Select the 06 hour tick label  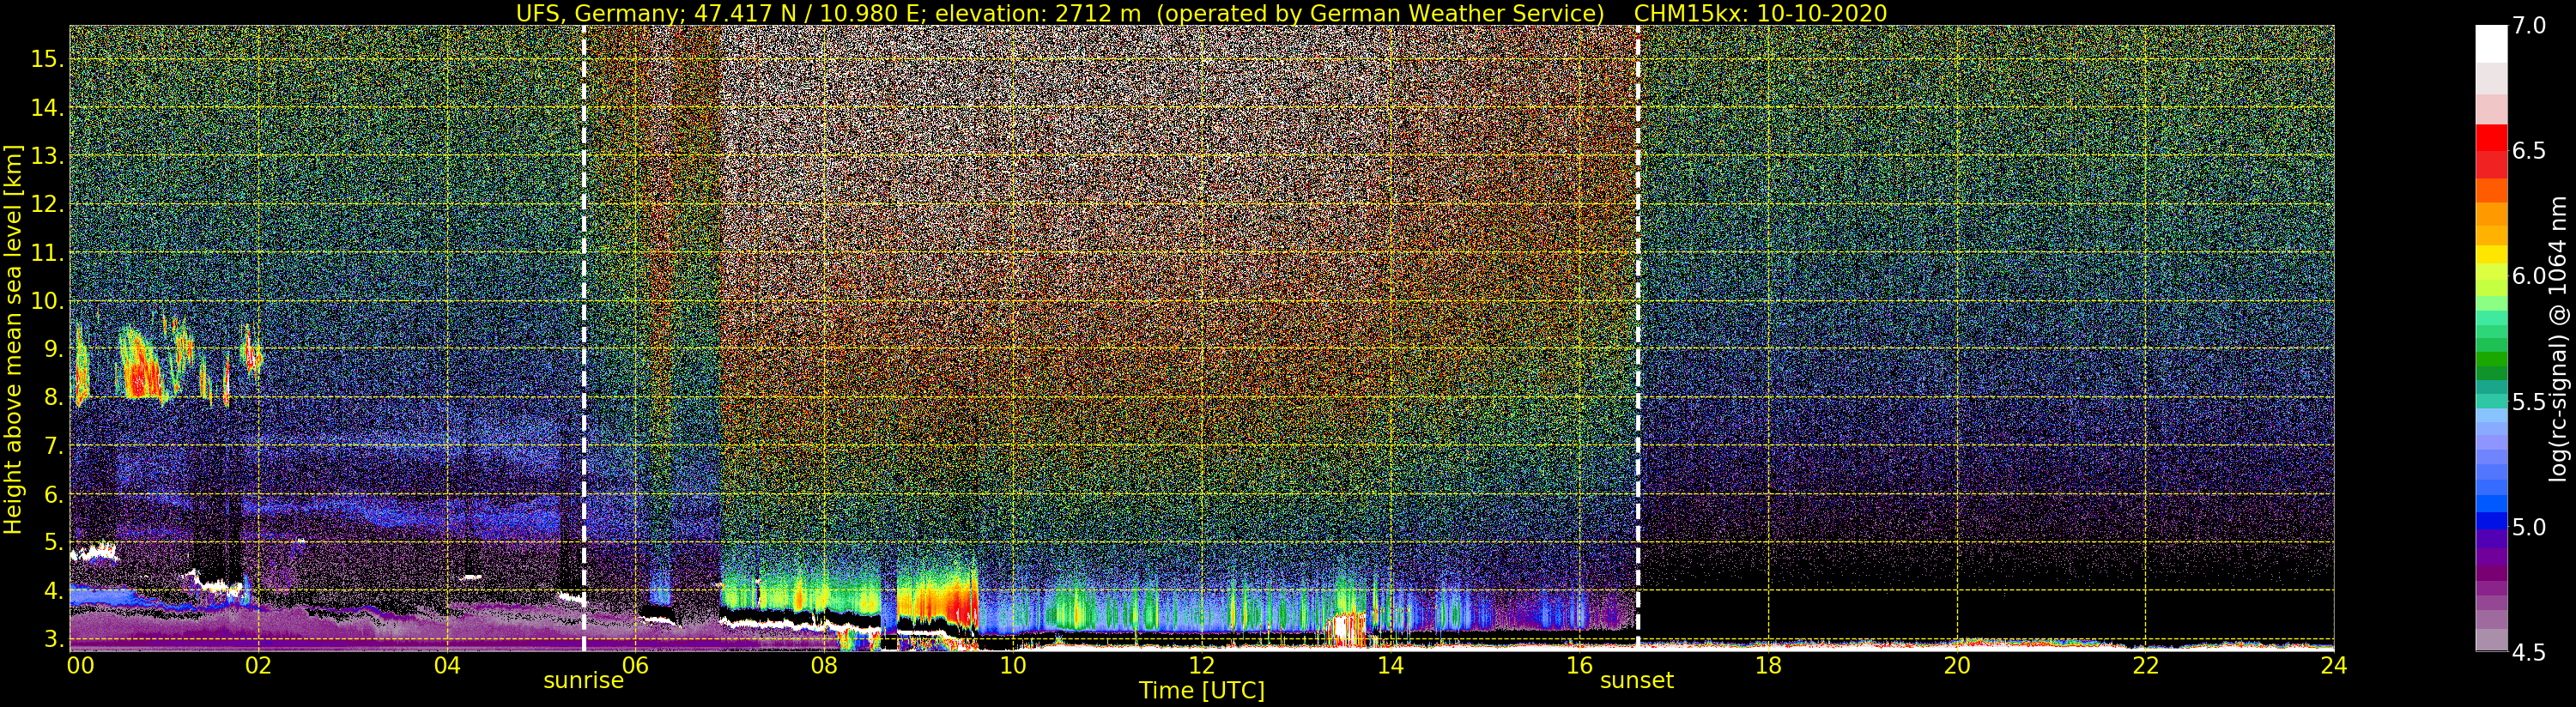tap(636, 665)
